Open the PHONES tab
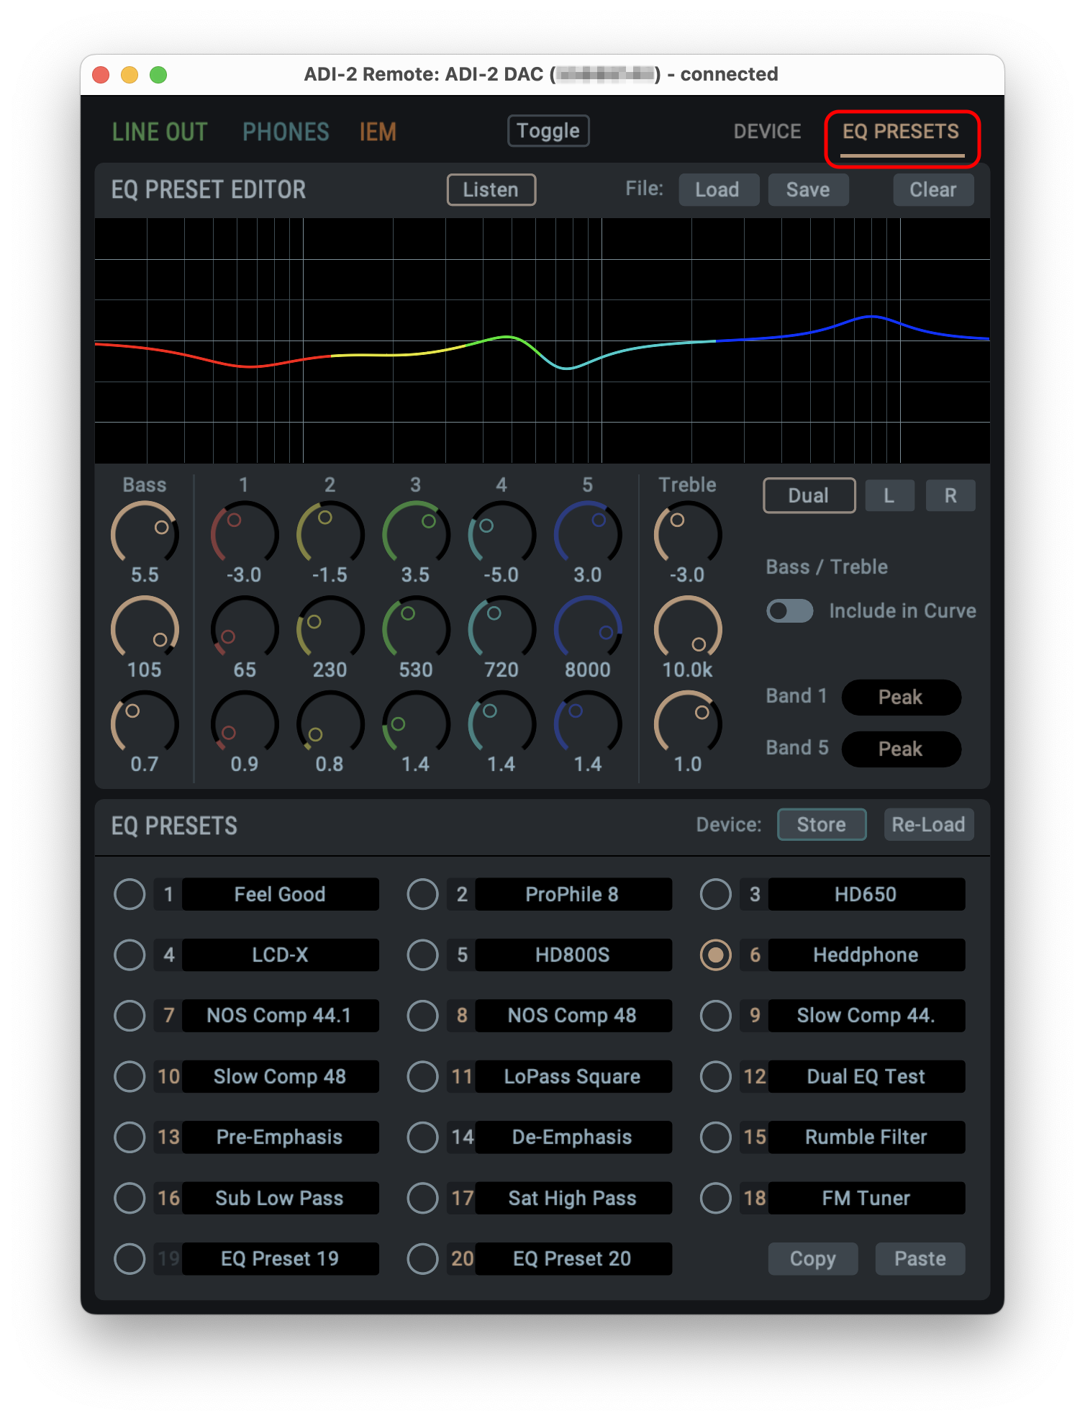Viewport: 1085px width, 1421px height. click(286, 132)
